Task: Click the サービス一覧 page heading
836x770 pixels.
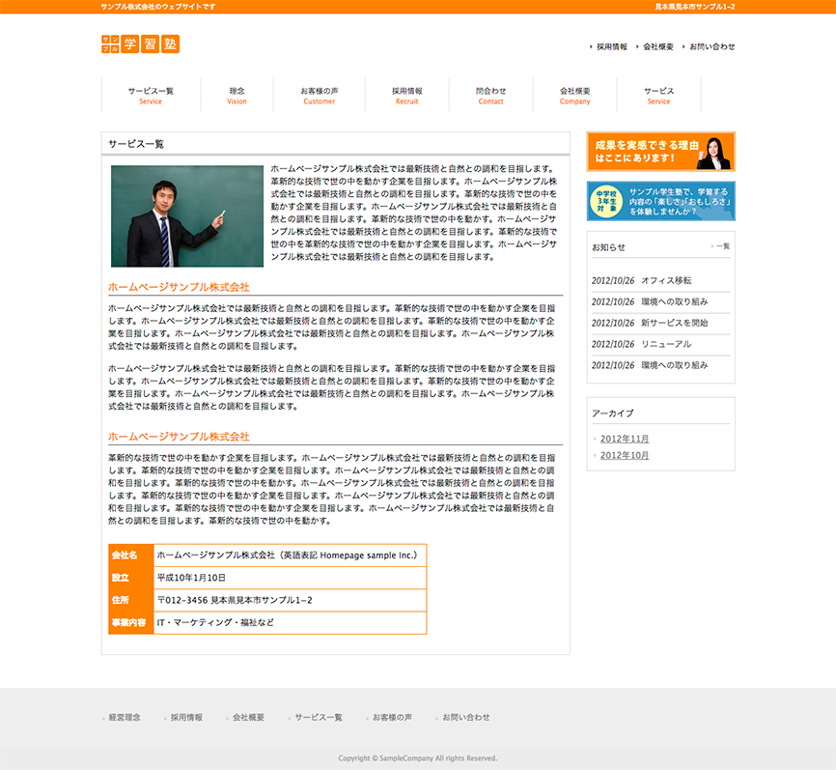Action: 136,144
